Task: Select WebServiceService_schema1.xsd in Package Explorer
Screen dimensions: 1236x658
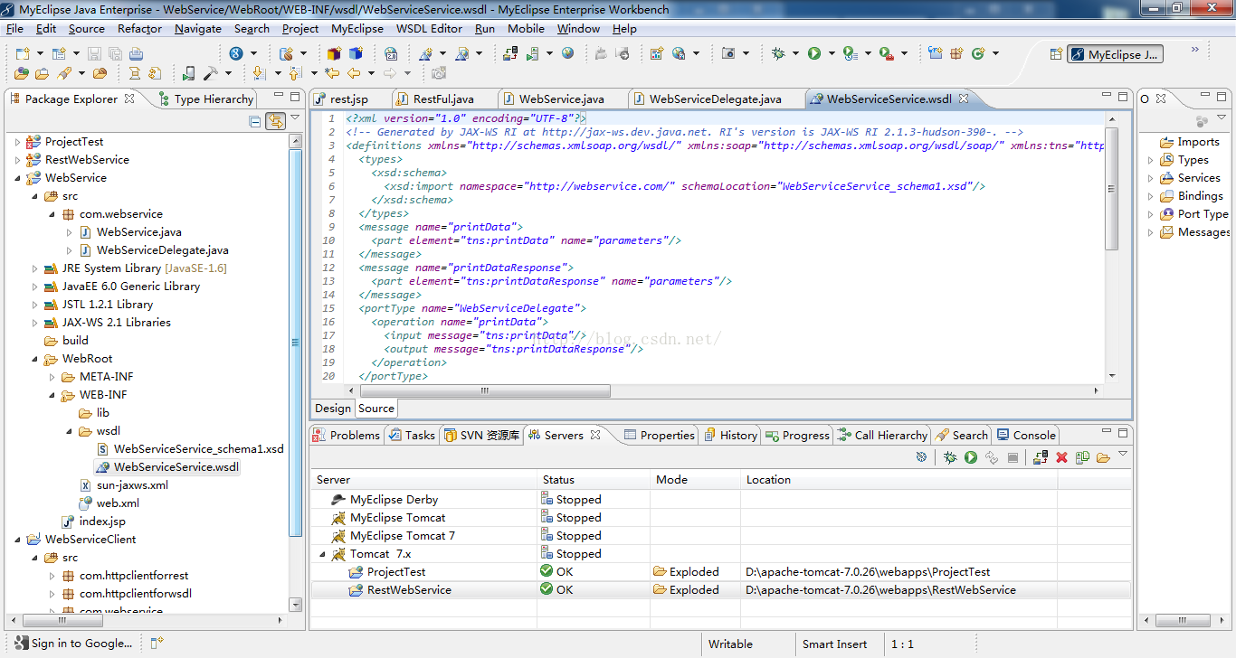Action: [190, 449]
